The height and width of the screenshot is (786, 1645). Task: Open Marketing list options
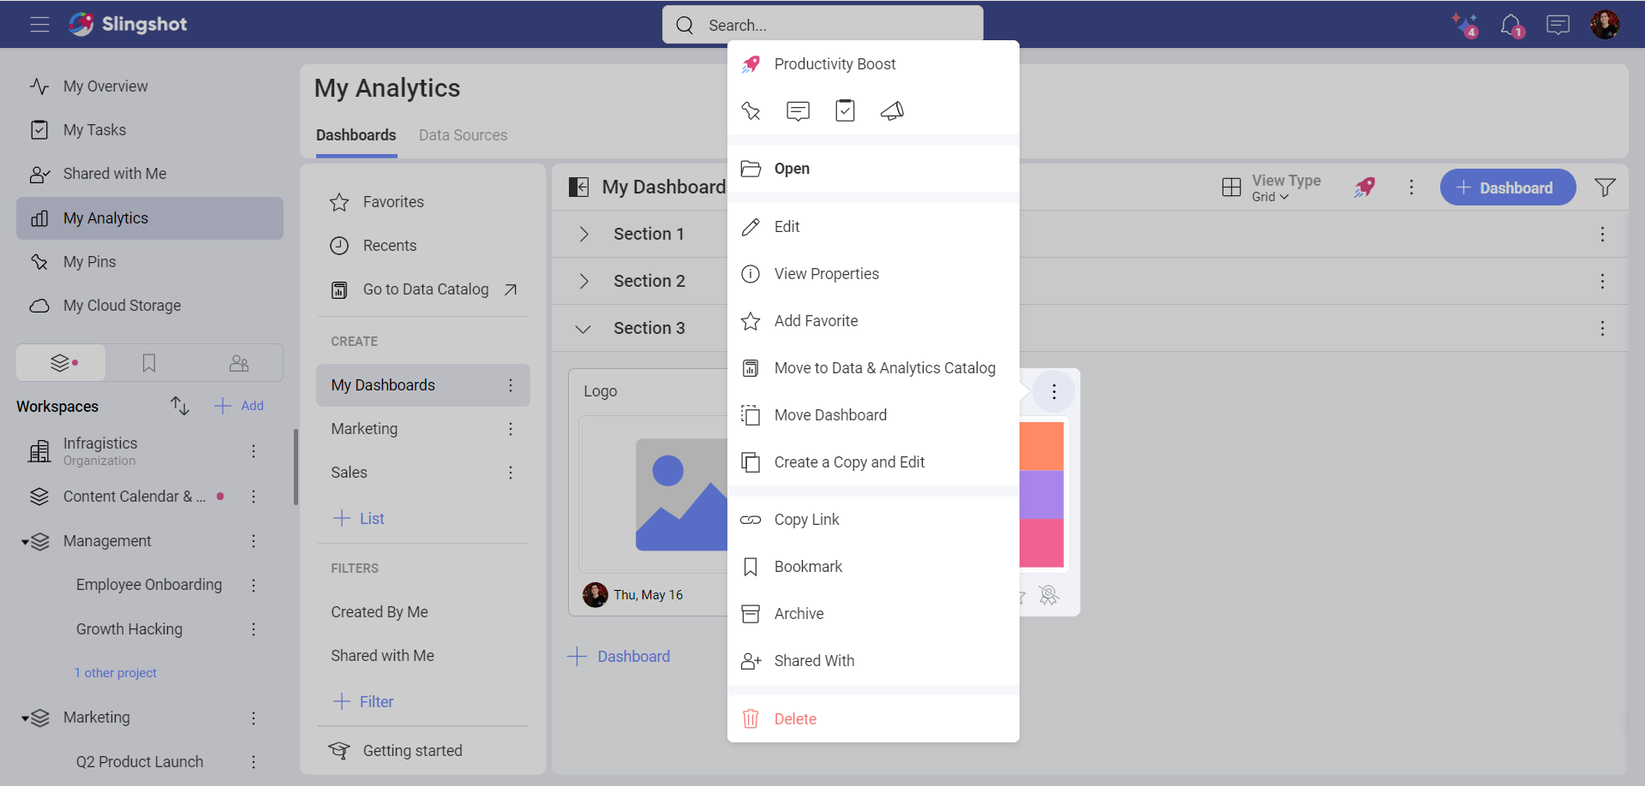511,429
